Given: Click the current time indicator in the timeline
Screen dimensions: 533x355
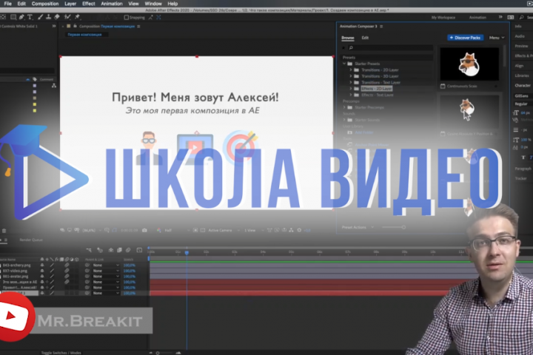Looking at the screenshot, I should coord(187,252).
